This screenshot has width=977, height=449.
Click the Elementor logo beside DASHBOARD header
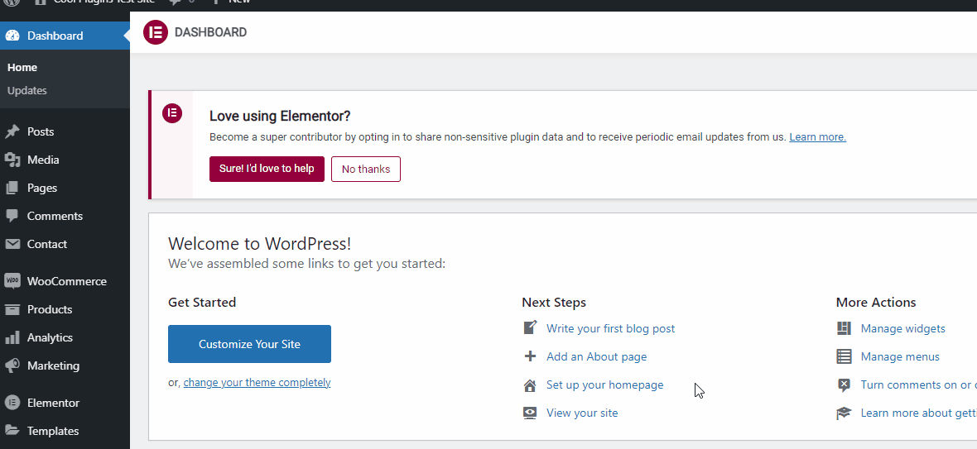[x=156, y=32]
